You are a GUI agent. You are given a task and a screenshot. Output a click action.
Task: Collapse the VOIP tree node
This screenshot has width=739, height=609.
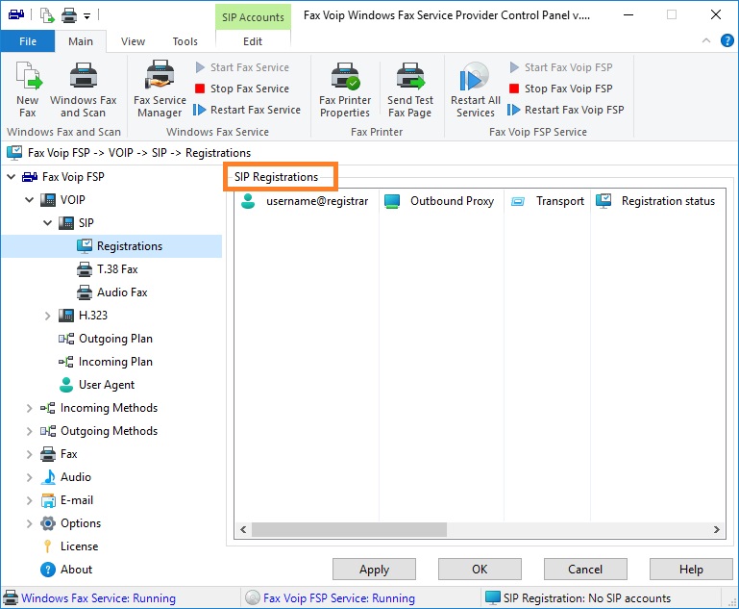click(29, 200)
